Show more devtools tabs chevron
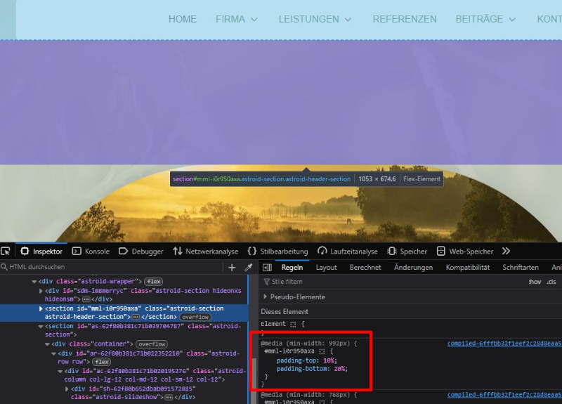 click(x=506, y=252)
